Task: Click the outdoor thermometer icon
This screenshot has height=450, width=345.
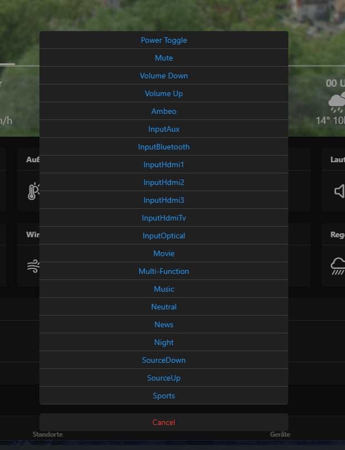Action: [x=33, y=191]
